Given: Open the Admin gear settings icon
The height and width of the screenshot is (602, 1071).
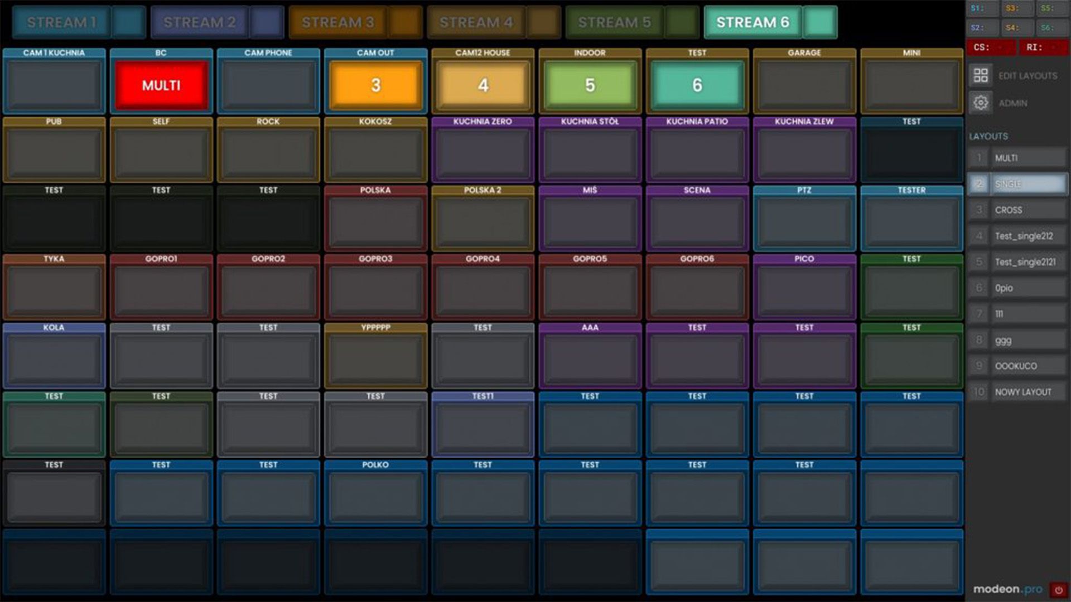Looking at the screenshot, I should [981, 103].
